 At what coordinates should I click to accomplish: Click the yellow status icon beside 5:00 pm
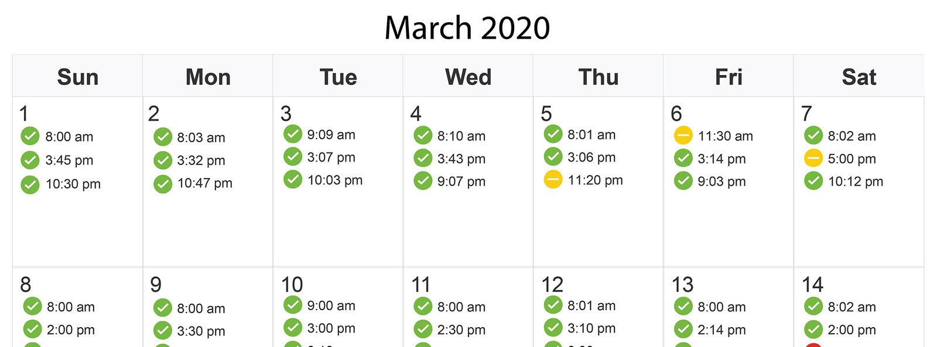(x=813, y=158)
